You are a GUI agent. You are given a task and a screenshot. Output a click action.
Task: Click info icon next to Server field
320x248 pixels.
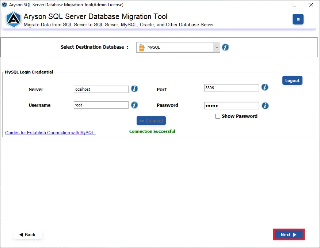(134, 89)
